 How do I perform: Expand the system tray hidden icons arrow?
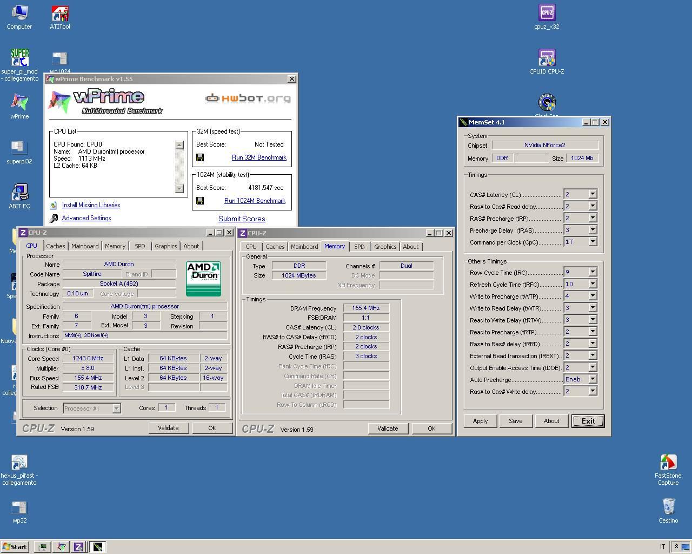676,547
